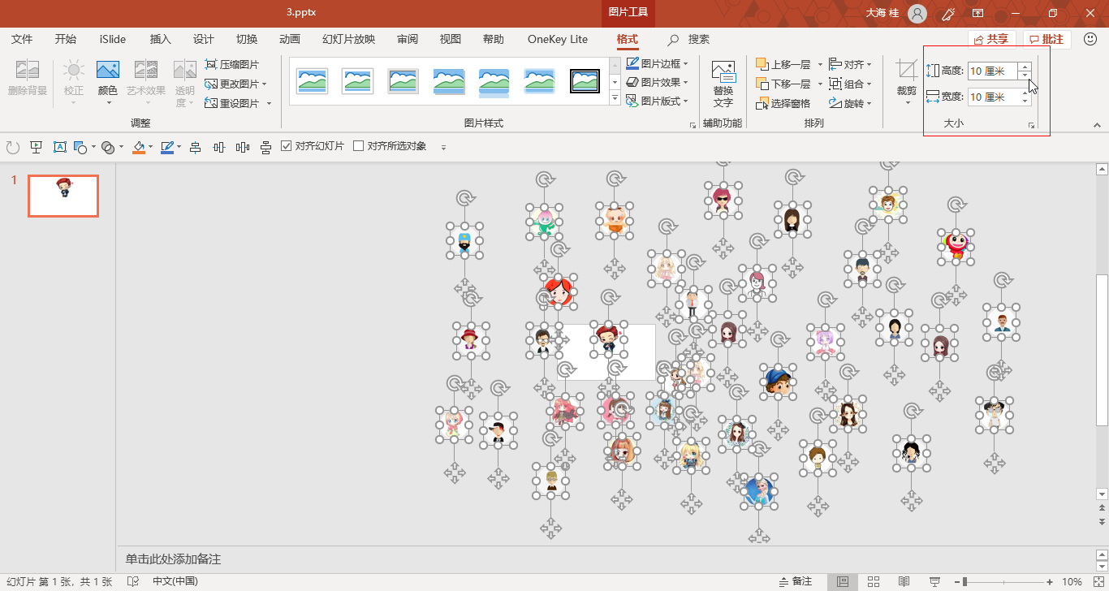Enable the 对齐所选对象 checkbox
This screenshot has height=591, width=1109.
(358, 146)
